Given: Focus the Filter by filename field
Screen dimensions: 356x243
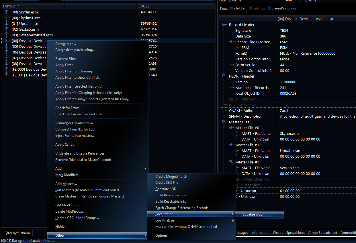Looking at the screenshot, I should tap(40, 233).
